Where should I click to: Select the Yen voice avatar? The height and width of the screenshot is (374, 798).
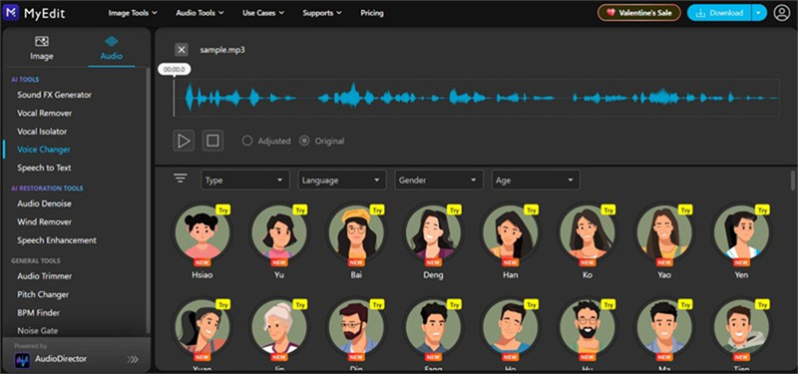tap(741, 232)
